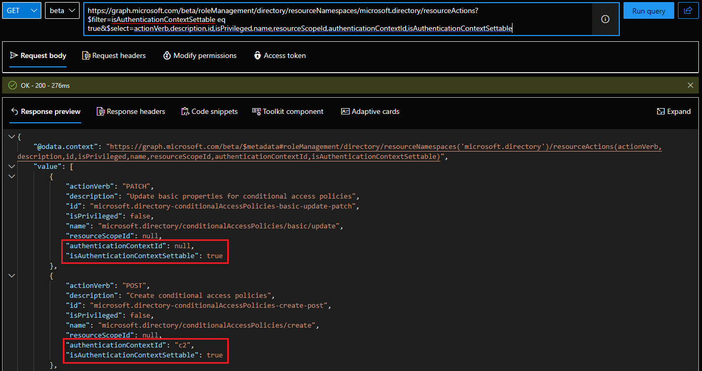This screenshot has height=371, width=702.
Task: Click the info icon in query box
Action: pyautogui.click(x=605, y=19)
